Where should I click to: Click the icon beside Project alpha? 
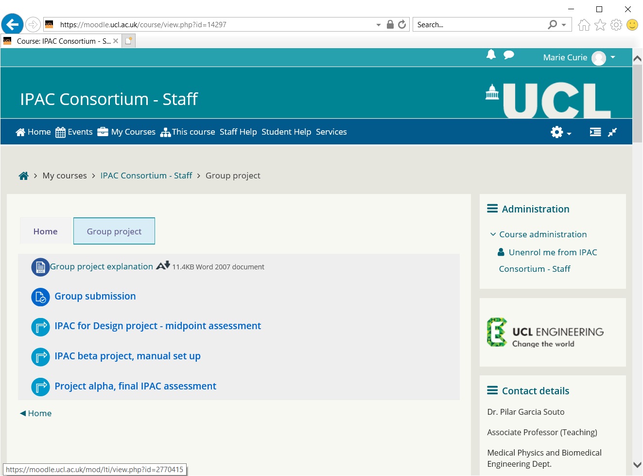point(40,387)
